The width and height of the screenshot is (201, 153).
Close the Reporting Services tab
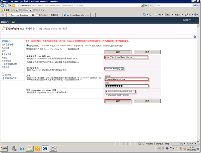(33, 15)
